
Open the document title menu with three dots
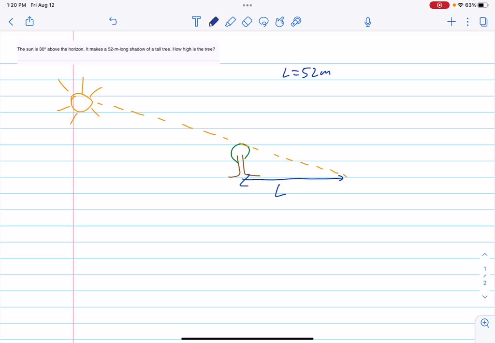click(247, 5)
